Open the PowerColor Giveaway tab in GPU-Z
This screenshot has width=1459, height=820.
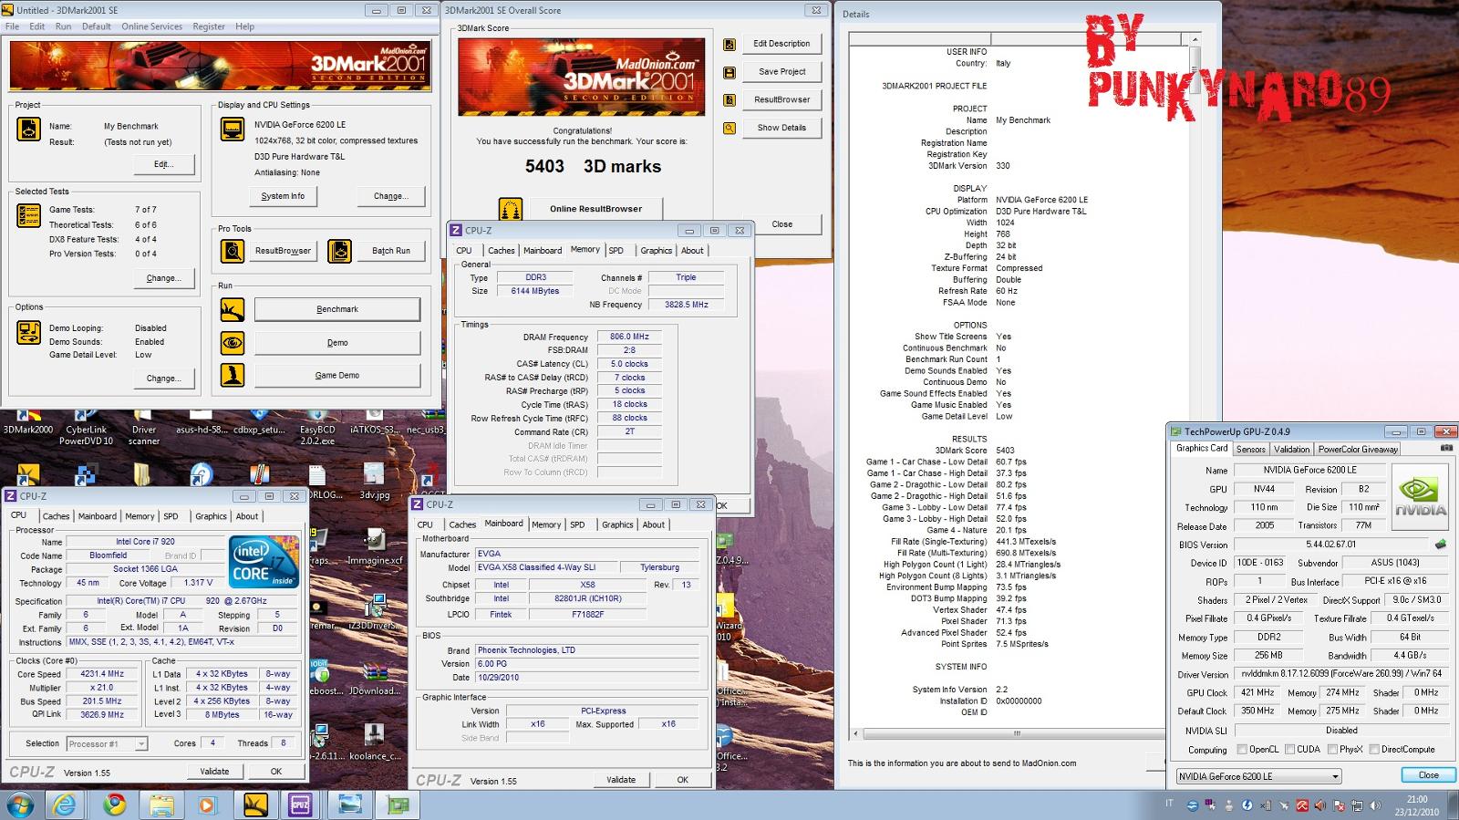click(x=1358, y=449)
